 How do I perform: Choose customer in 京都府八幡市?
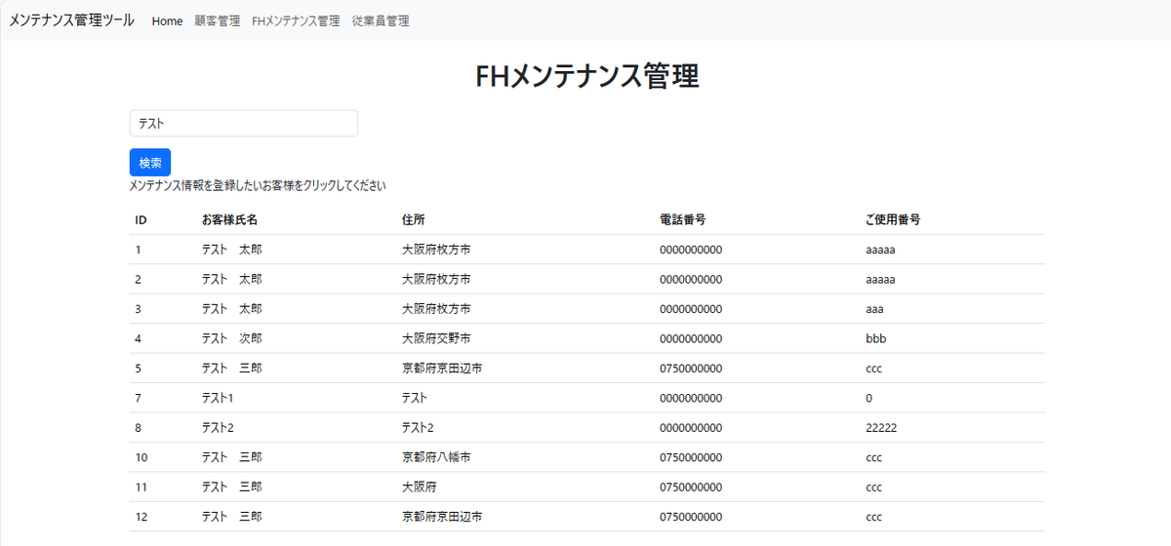[587, 457]
